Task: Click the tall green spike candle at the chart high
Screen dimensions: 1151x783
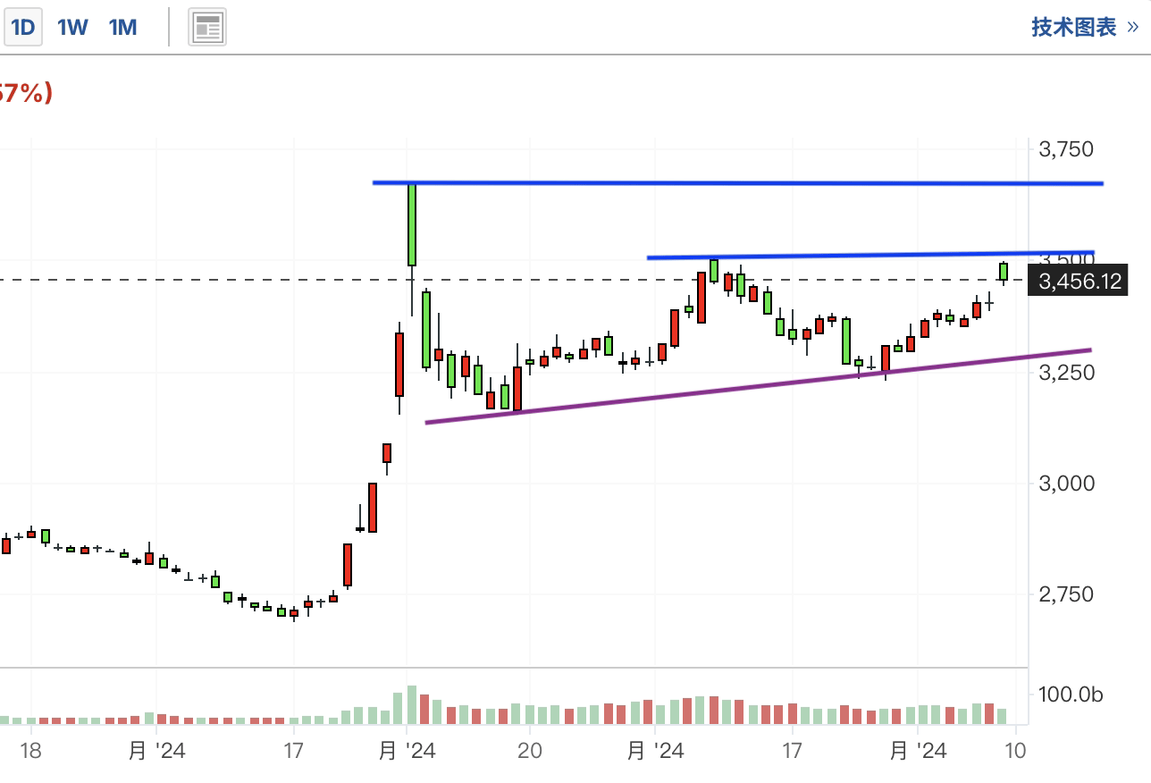Action: pos(412,223)
